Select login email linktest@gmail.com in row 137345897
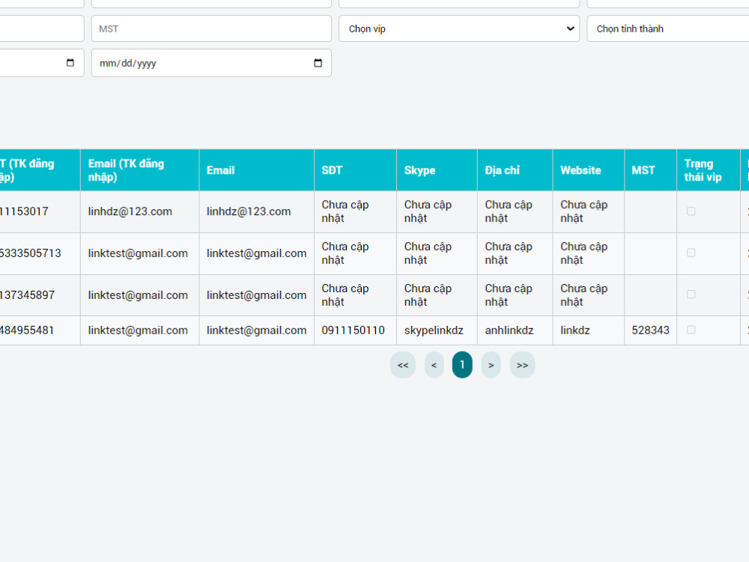The height and width of the screenshot is (562, 749). click(x=138, y=294)
